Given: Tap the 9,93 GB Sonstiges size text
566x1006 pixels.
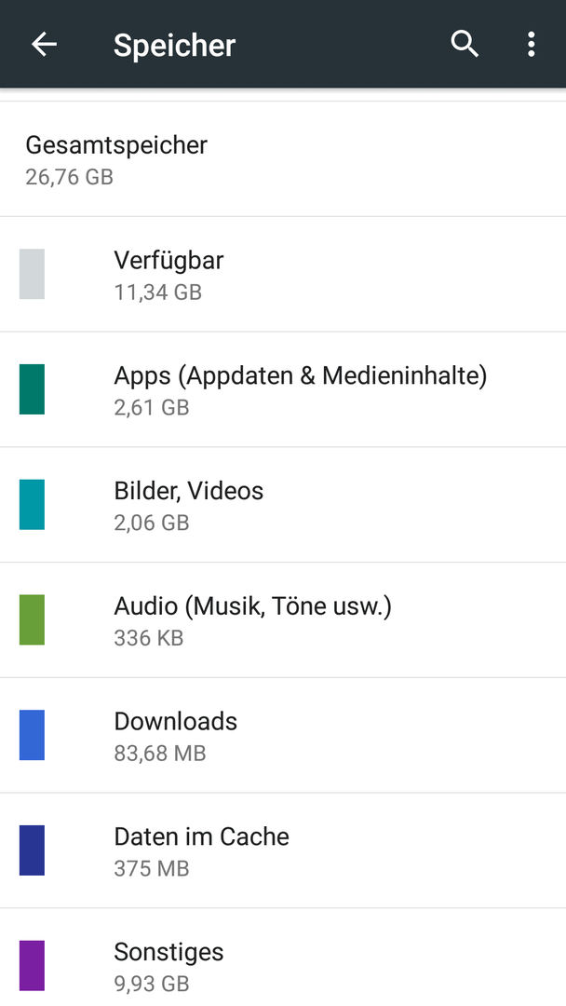Looking at the screenshot, I should pyautogui.click(x=152, y=983).
